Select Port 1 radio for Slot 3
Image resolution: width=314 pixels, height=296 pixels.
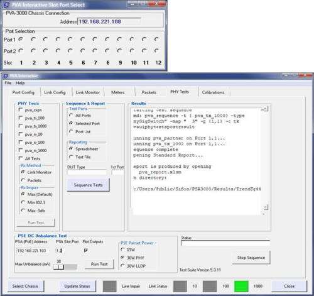[45, 39]
